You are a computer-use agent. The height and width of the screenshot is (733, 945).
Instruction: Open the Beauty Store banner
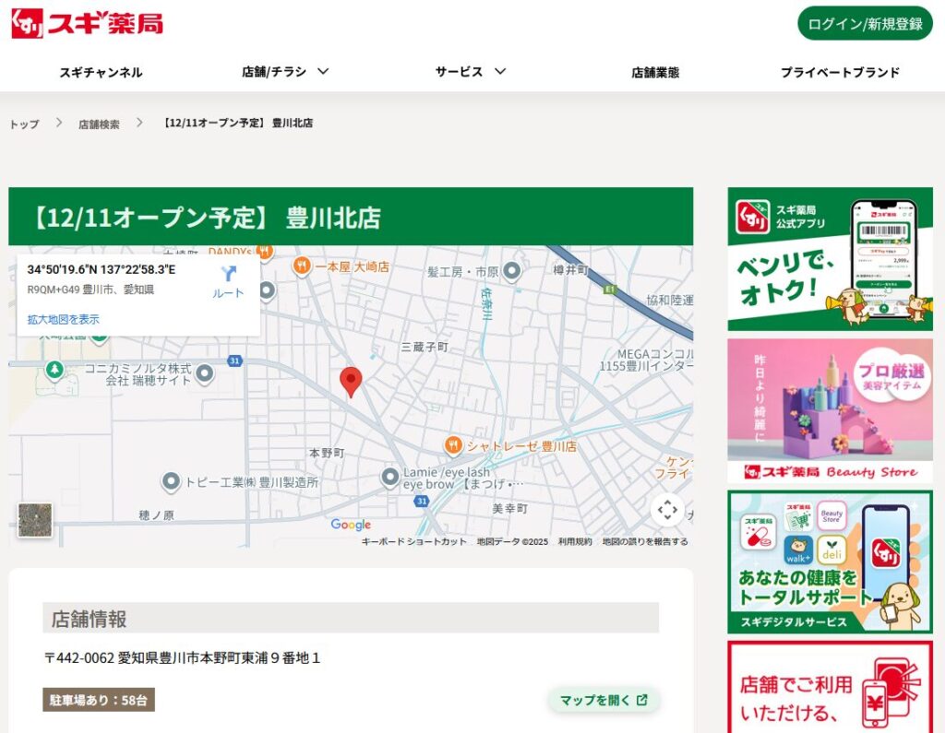coord(830,411)
